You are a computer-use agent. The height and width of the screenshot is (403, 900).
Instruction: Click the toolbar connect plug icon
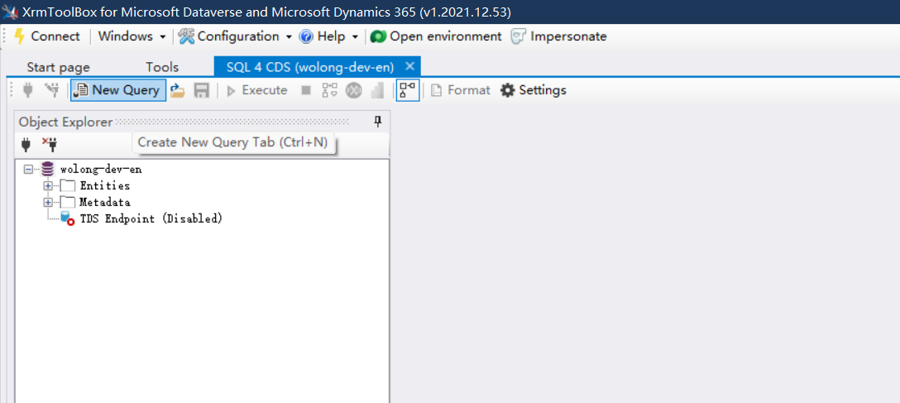click(x=27, y=90)
